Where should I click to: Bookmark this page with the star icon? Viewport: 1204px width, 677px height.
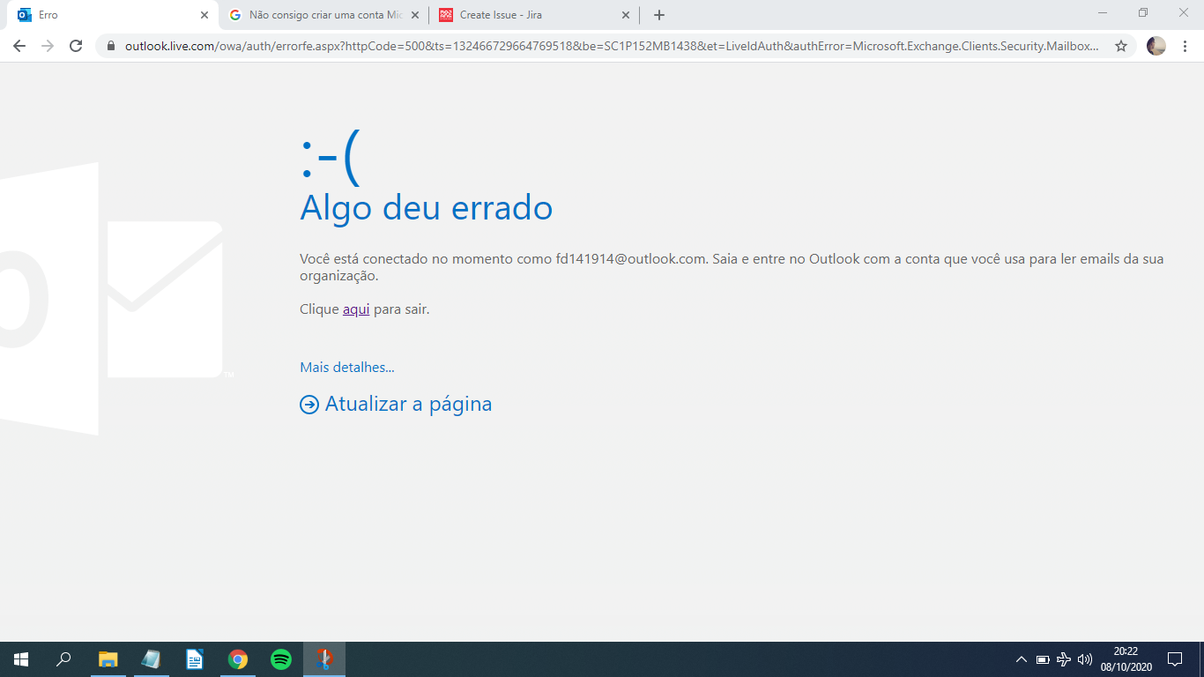[1121, 46]
